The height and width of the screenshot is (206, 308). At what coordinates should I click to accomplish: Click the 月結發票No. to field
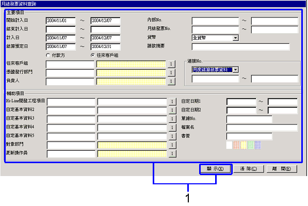[274, 29]
